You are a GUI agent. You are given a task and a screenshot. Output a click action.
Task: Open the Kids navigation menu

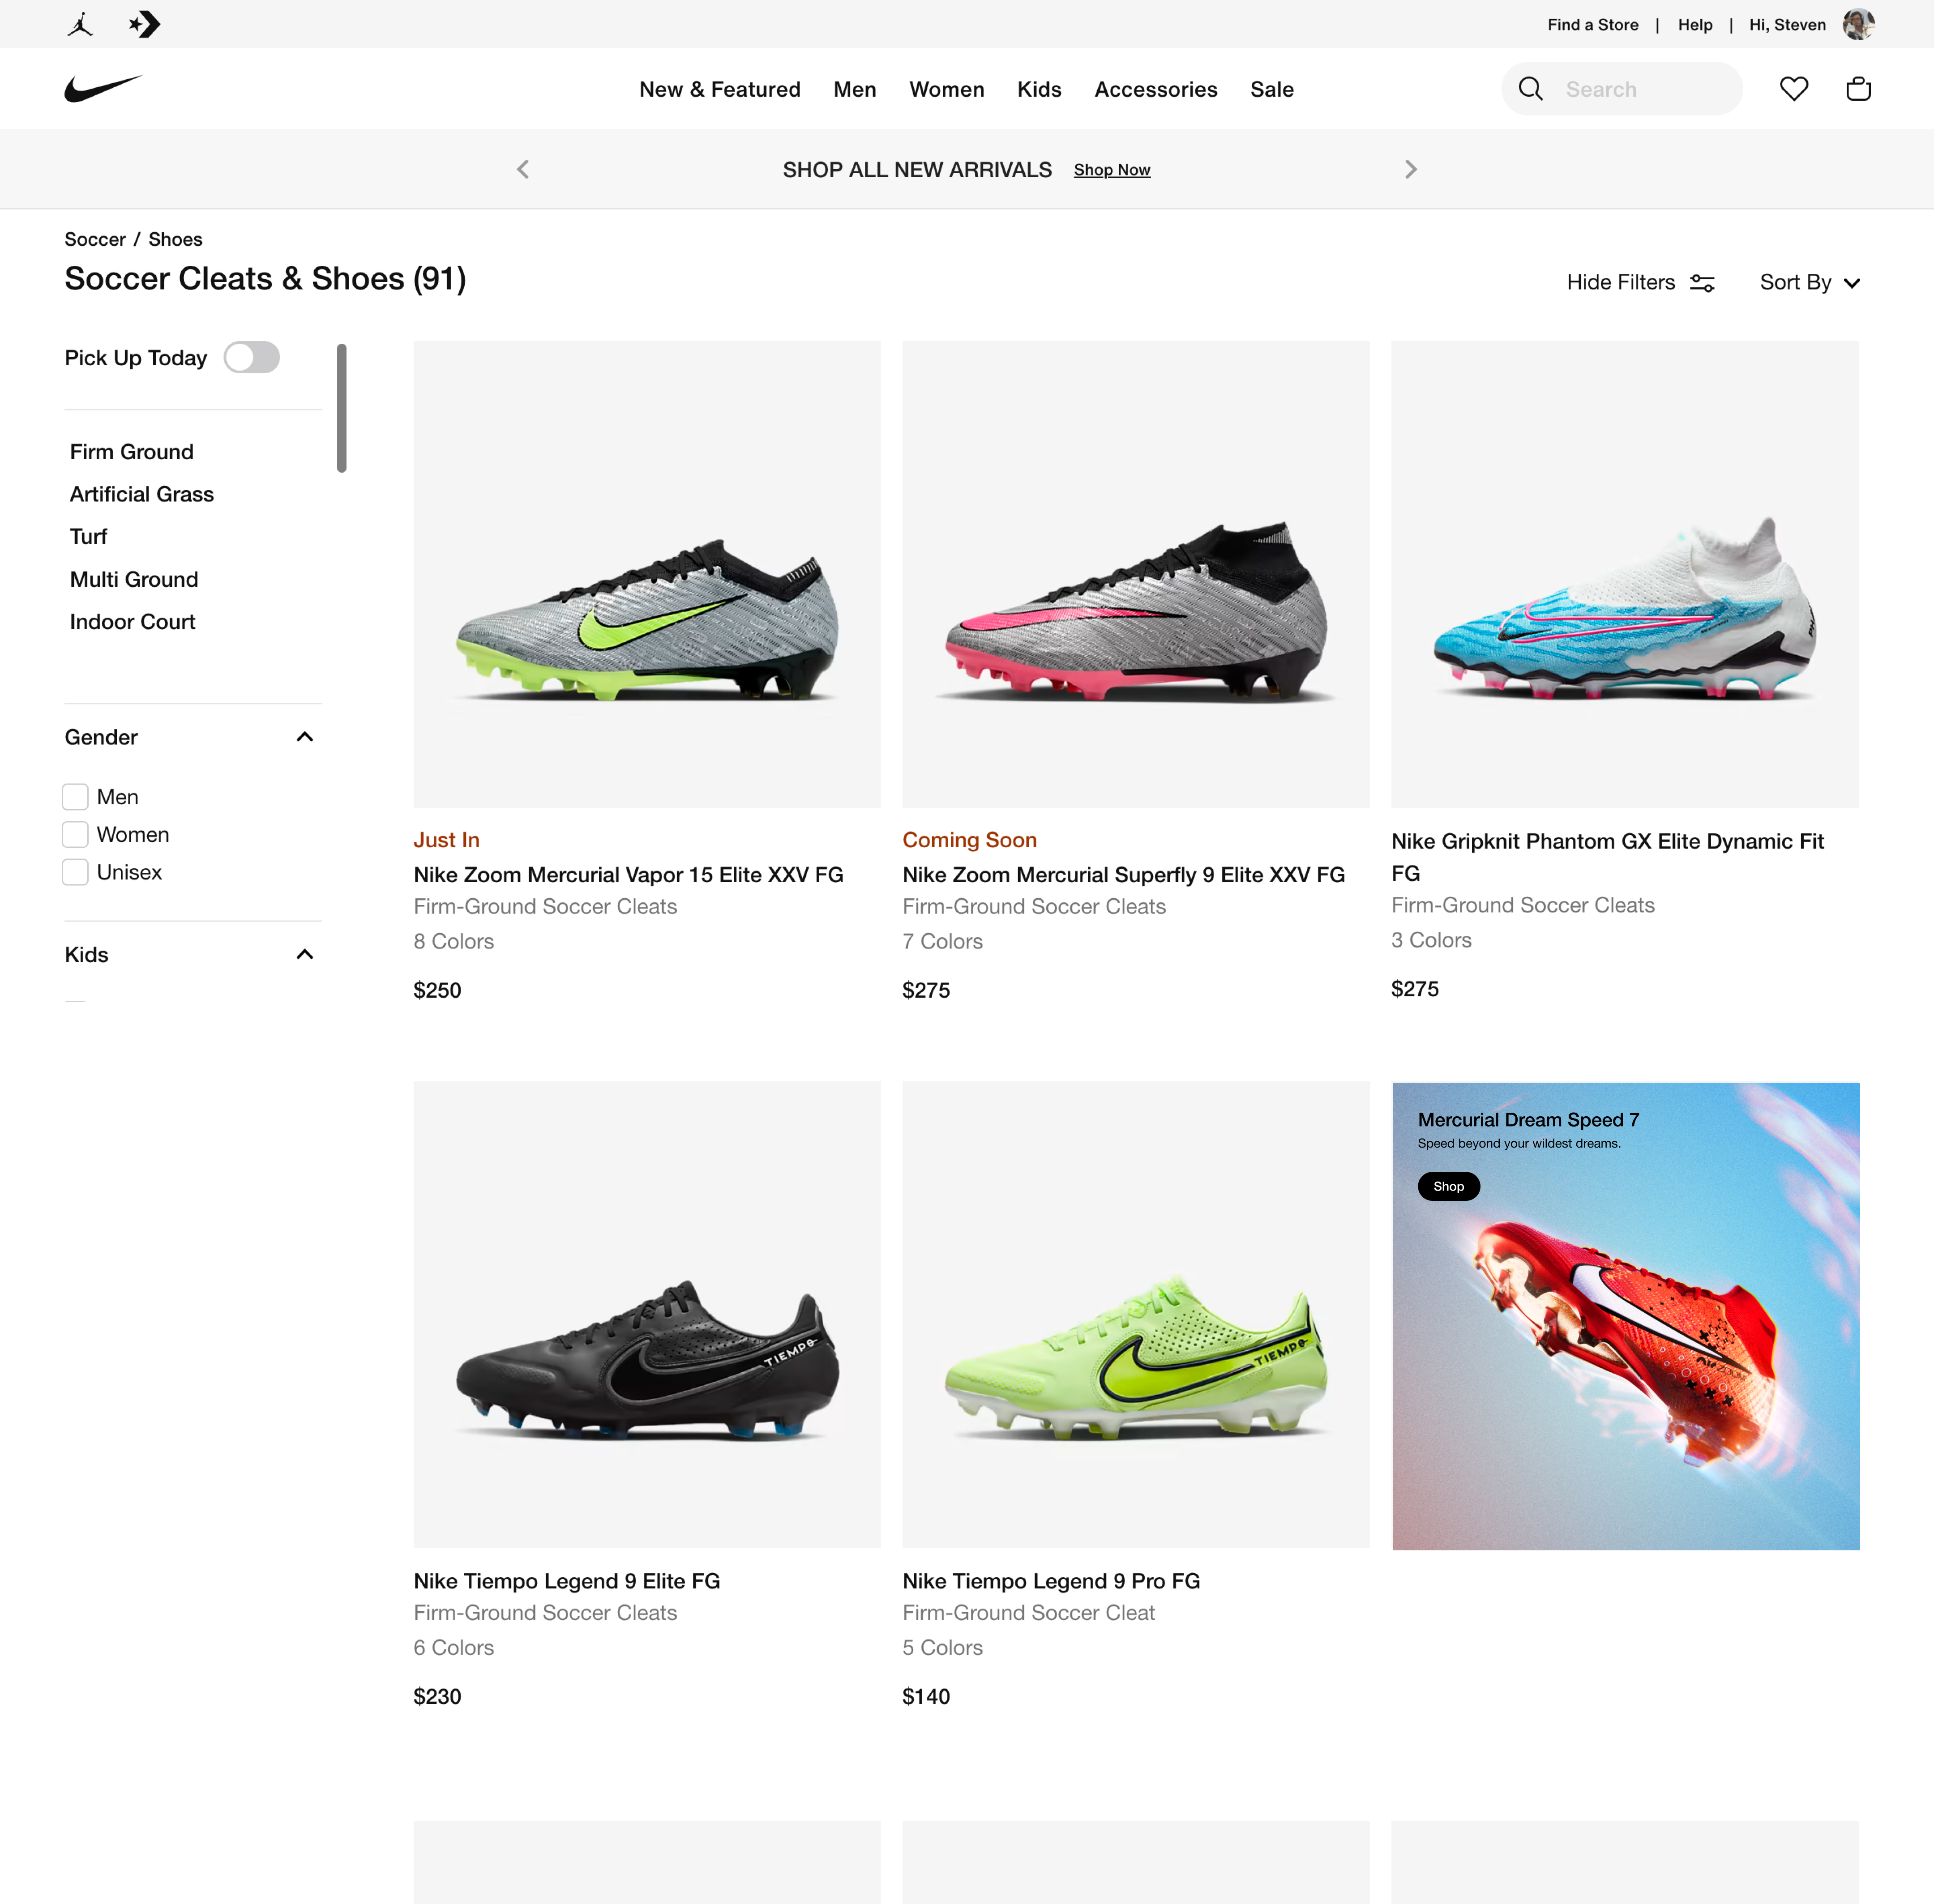tap(1039, 89)
